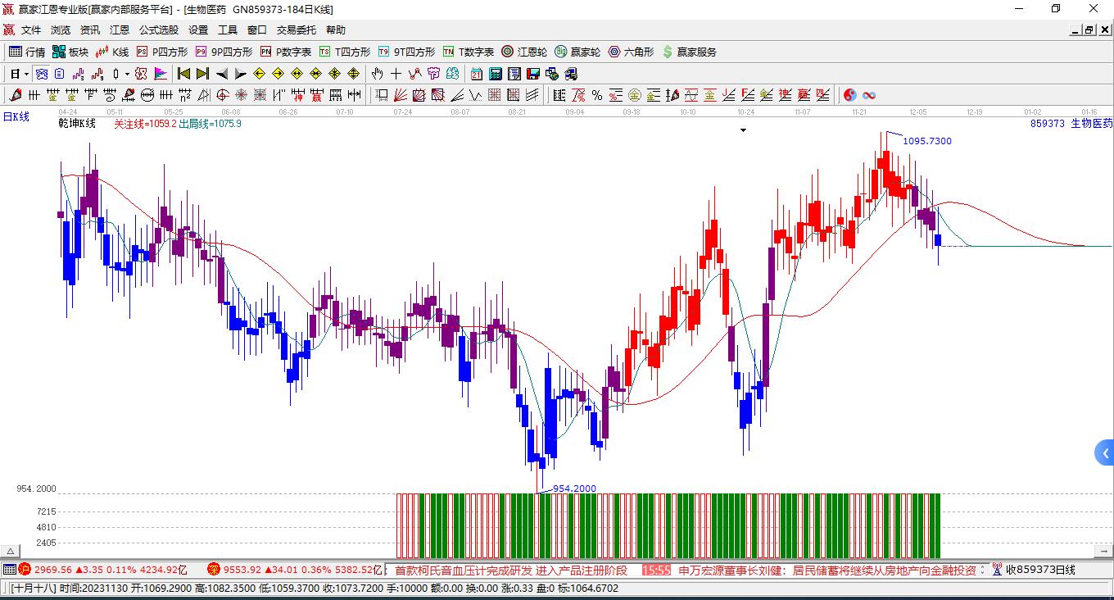The width and height of the screenshot is (1114, 600).
Task: Open the 浏览 menu
Action: tap(61, 30)
